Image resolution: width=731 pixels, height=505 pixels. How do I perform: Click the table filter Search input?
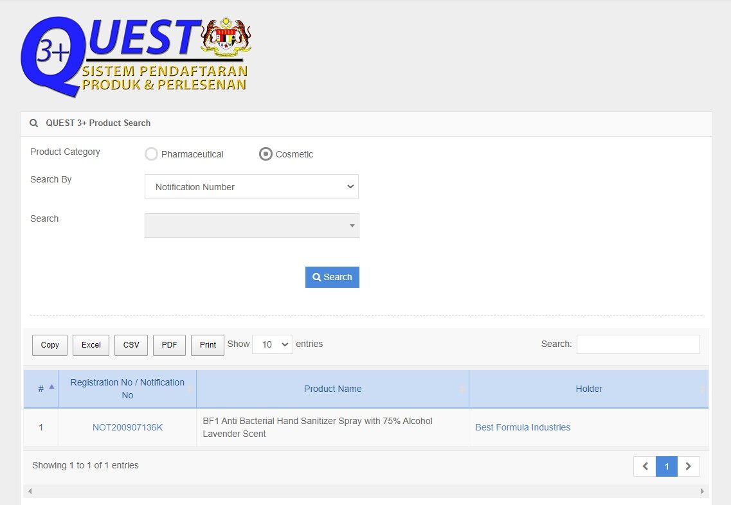(x=638, y=344)
